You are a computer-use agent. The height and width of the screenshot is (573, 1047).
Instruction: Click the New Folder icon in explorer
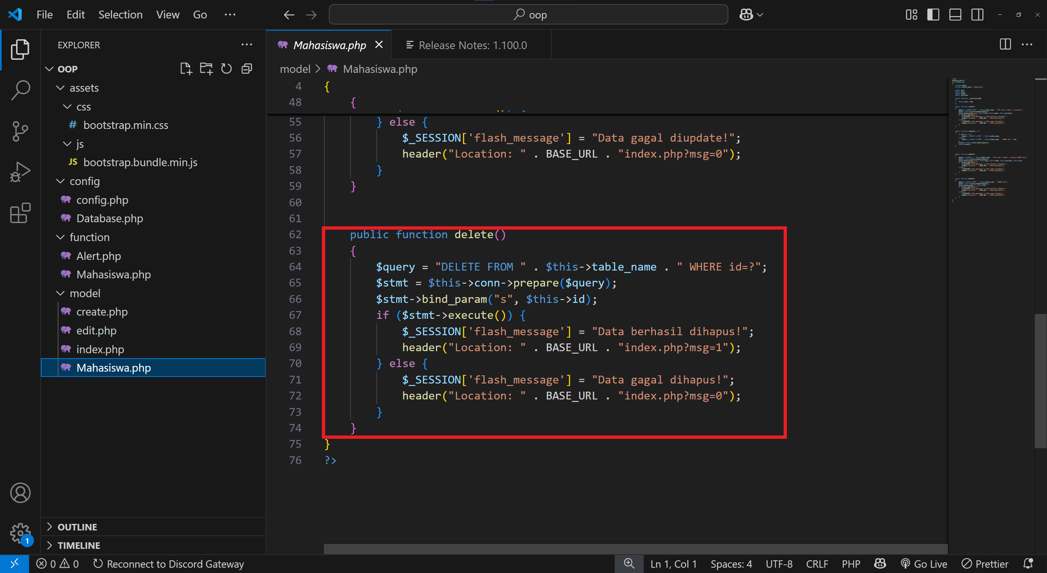click(206, 69)
